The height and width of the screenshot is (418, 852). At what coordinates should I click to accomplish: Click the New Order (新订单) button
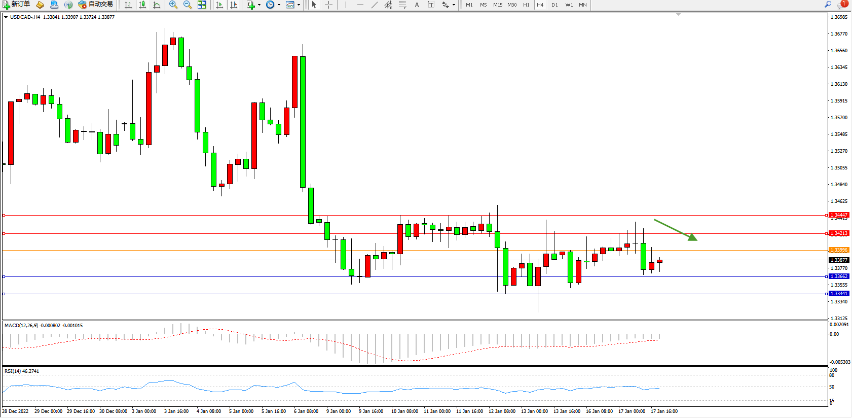[16, 5]
